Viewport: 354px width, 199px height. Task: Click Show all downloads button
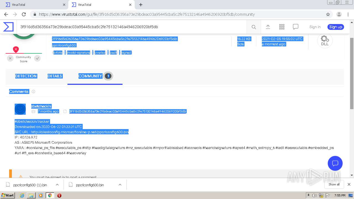click(x=334, y=184)
